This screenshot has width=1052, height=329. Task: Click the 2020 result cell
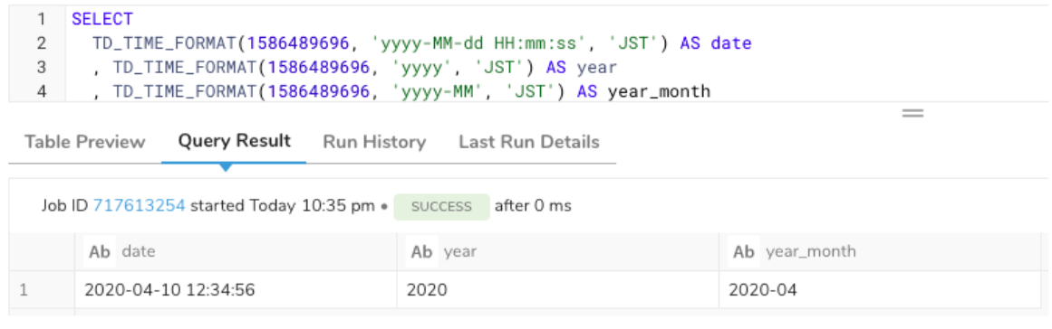point(557,289)
